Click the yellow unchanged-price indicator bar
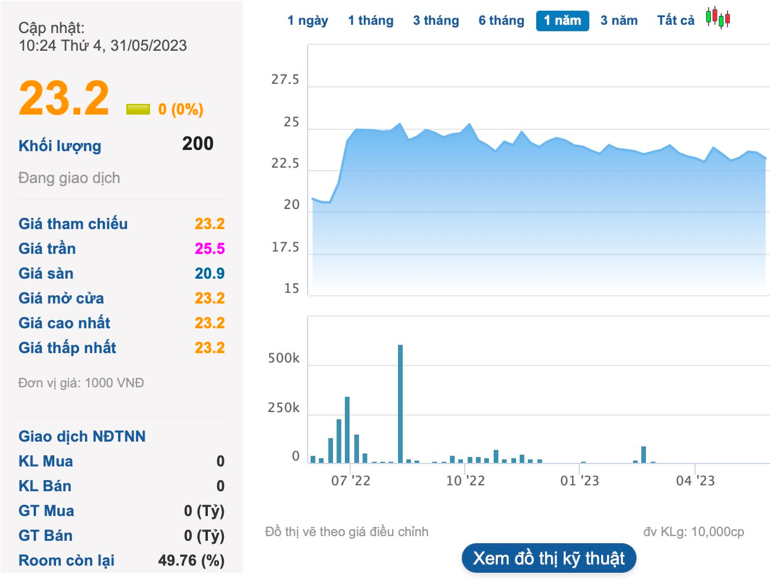The width and height of the screenshot is (770, 581). point(138,109)
